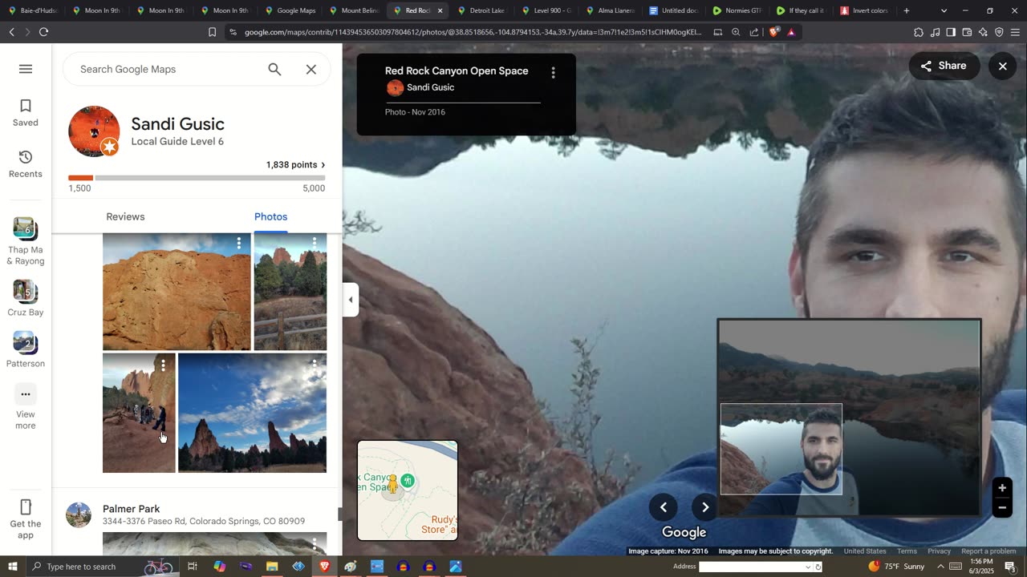
Task: Click the browser back button
Action: tap(11, 32)
